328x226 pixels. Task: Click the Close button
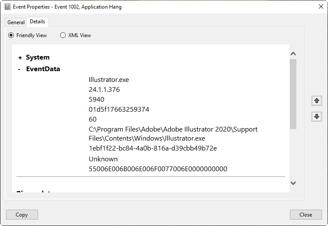click(305, 214)
